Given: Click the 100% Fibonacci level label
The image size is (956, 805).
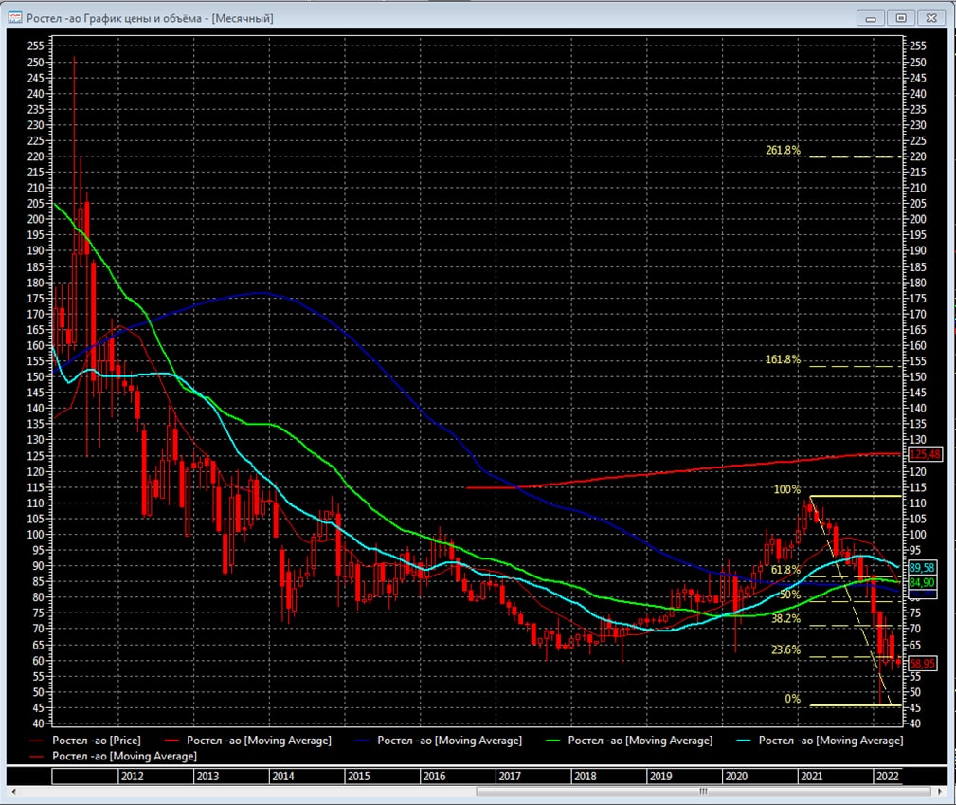Looking at the screenshot, I should click(x=786, y=489).
